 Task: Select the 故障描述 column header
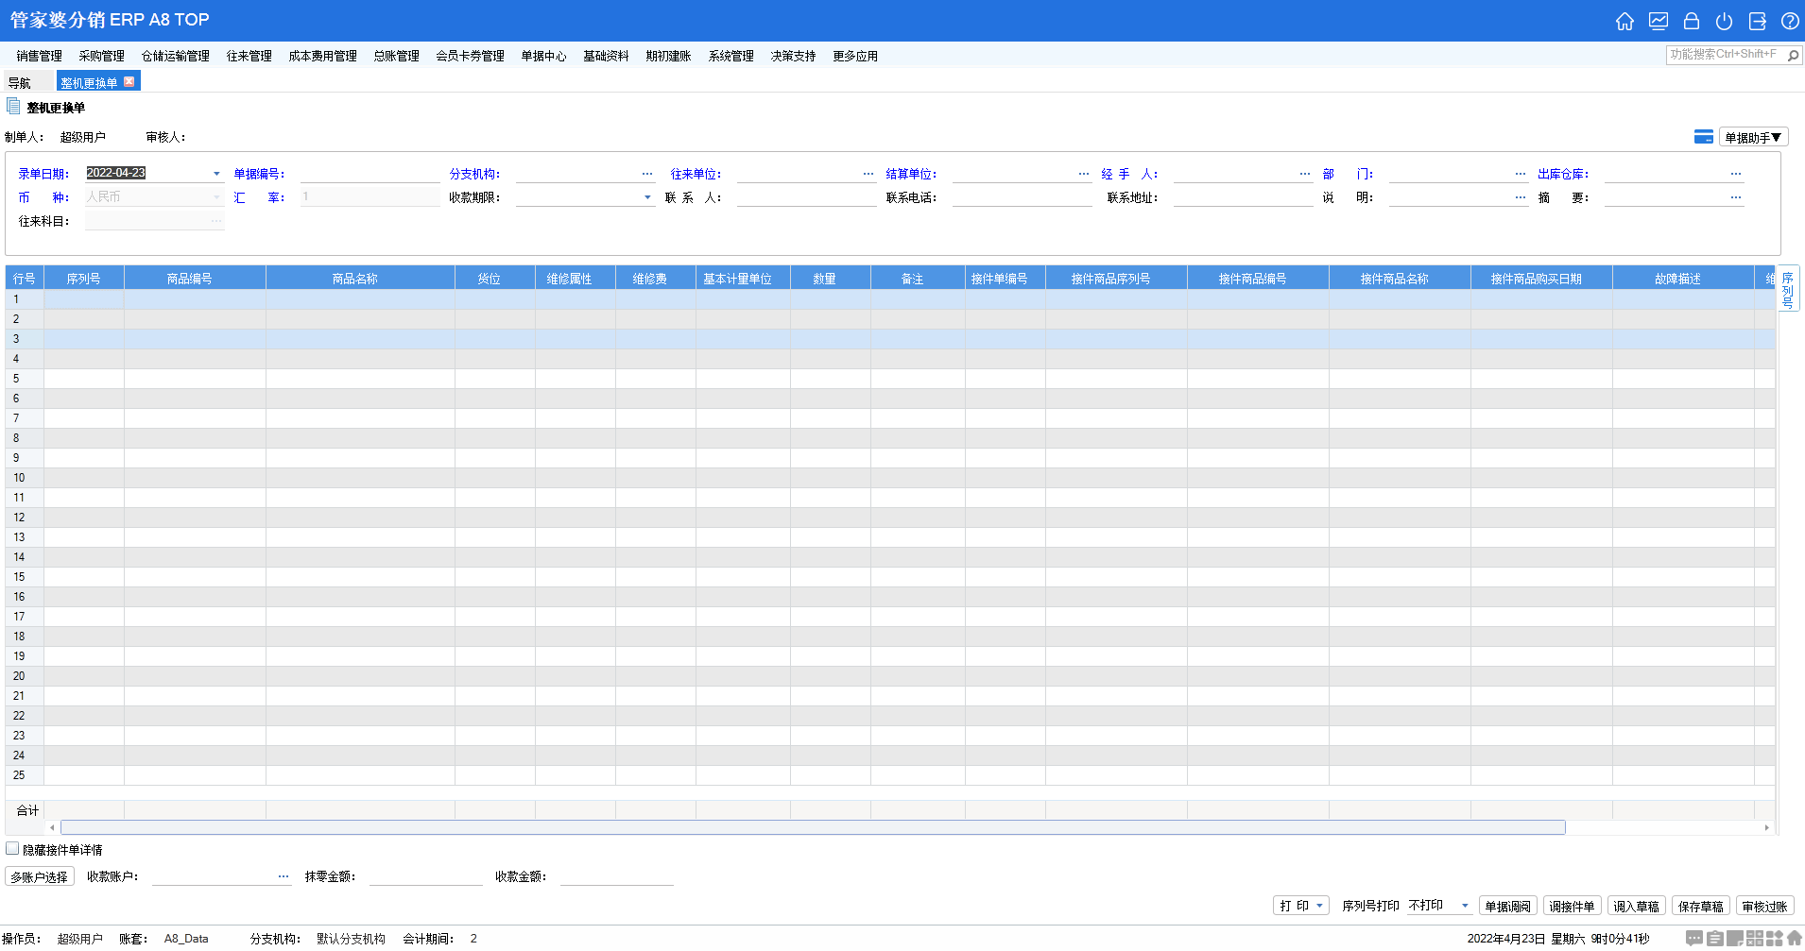[1683, 279]
